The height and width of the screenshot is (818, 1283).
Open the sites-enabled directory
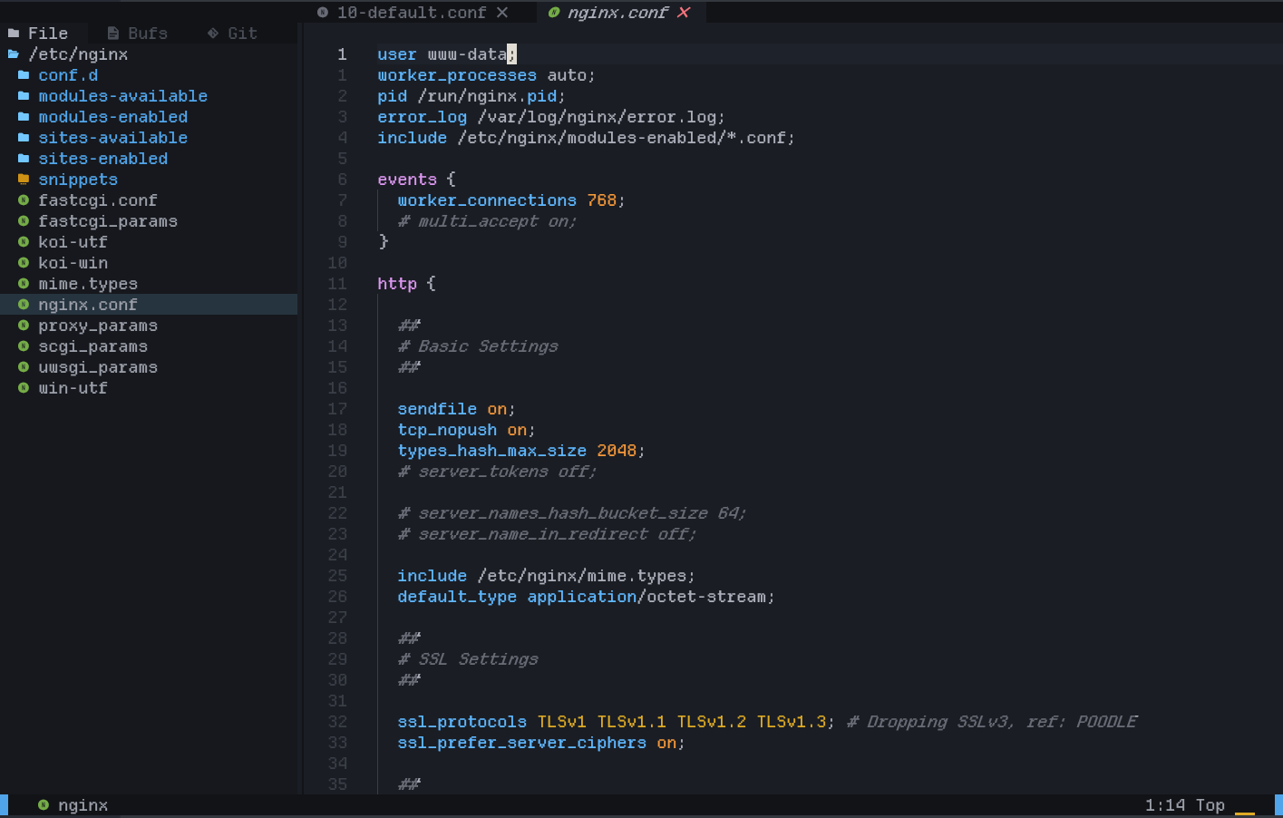103,159
